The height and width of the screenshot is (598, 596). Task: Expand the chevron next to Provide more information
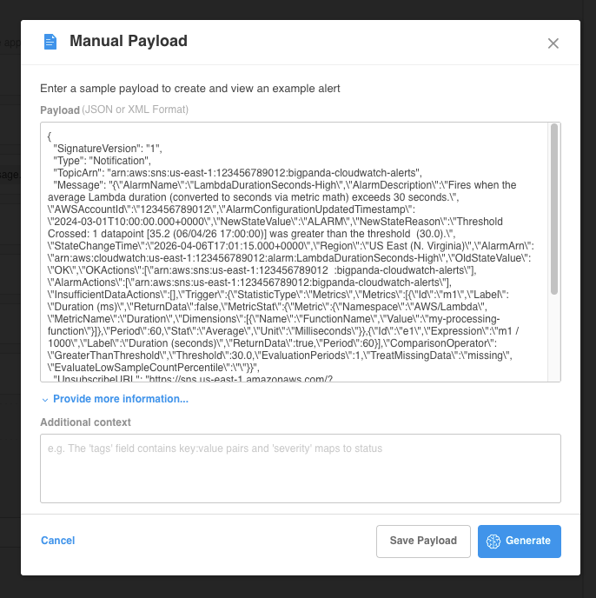(45, 400)
